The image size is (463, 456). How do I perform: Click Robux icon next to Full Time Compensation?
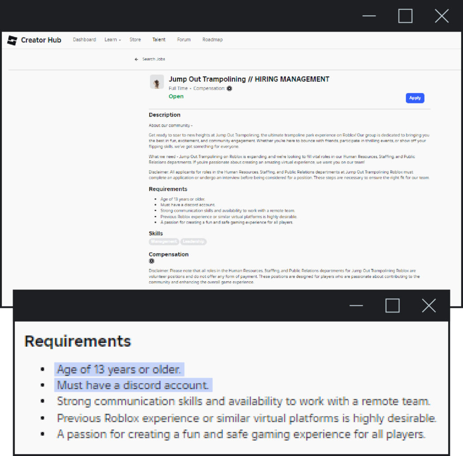(x=229, y=88)
